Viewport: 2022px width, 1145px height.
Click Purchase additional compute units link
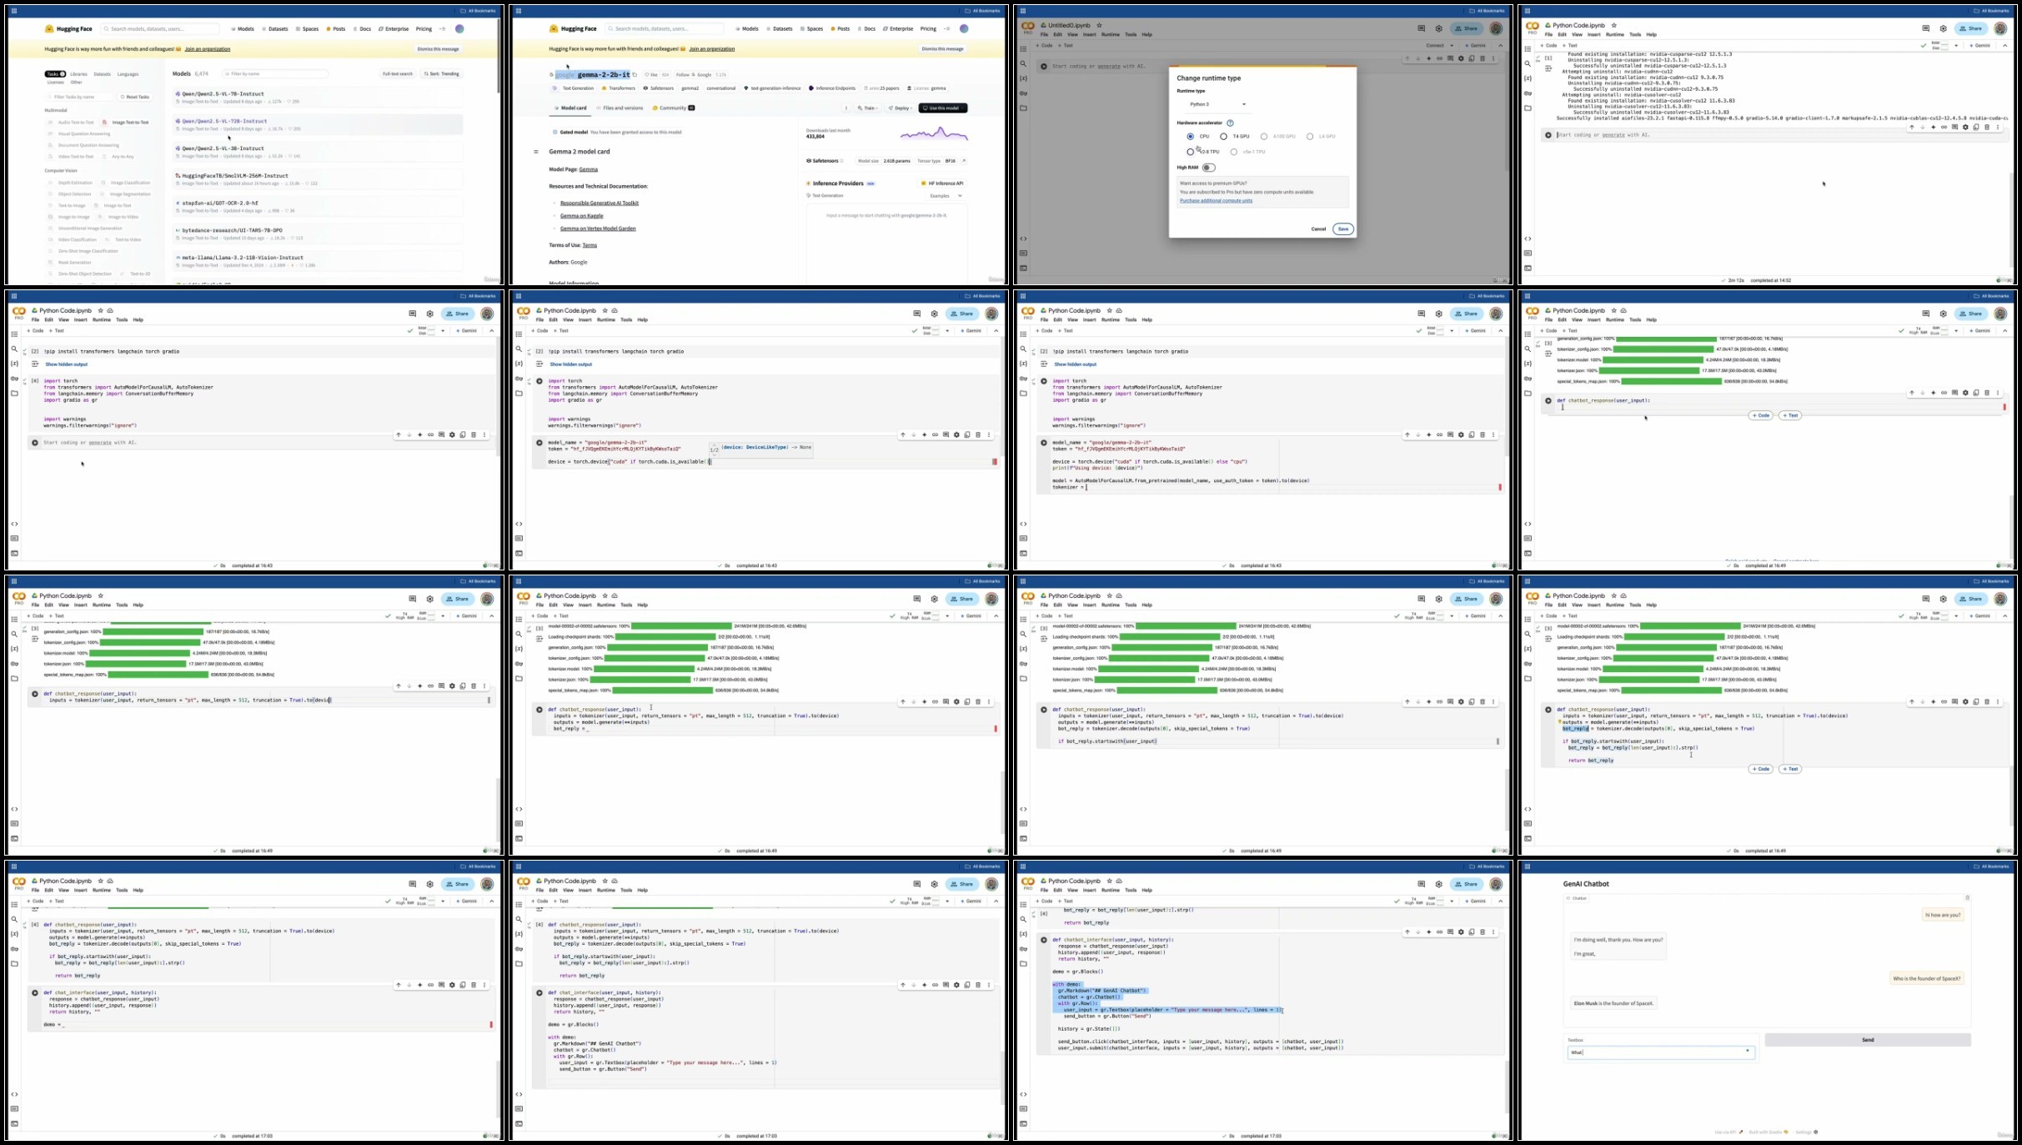1216,201
